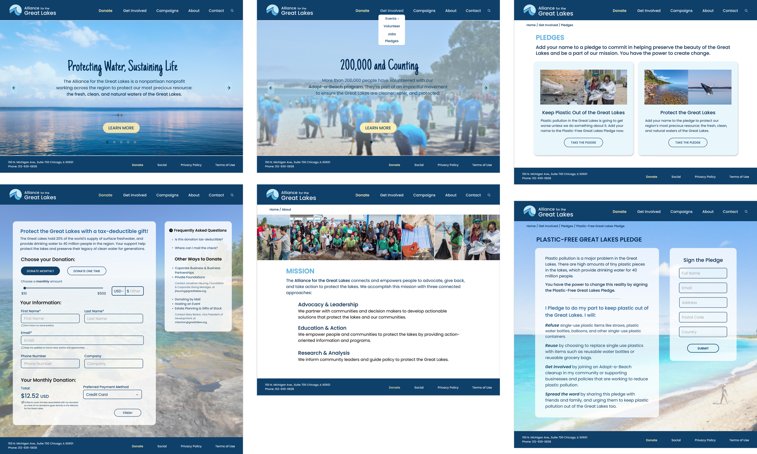
Task: Click the Full Name field in Sign the Pledge
Action: [x=702, y=273]
